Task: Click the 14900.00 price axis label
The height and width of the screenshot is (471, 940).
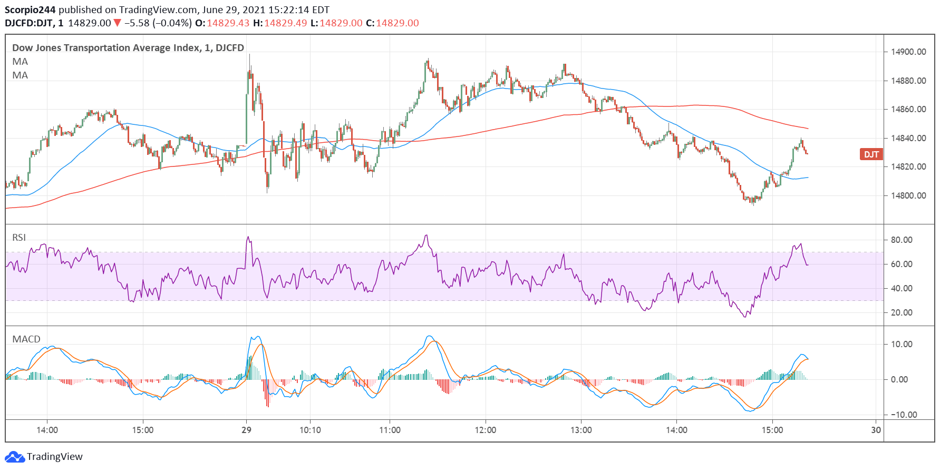Action: pyautogui.click(x=908, y=52)
